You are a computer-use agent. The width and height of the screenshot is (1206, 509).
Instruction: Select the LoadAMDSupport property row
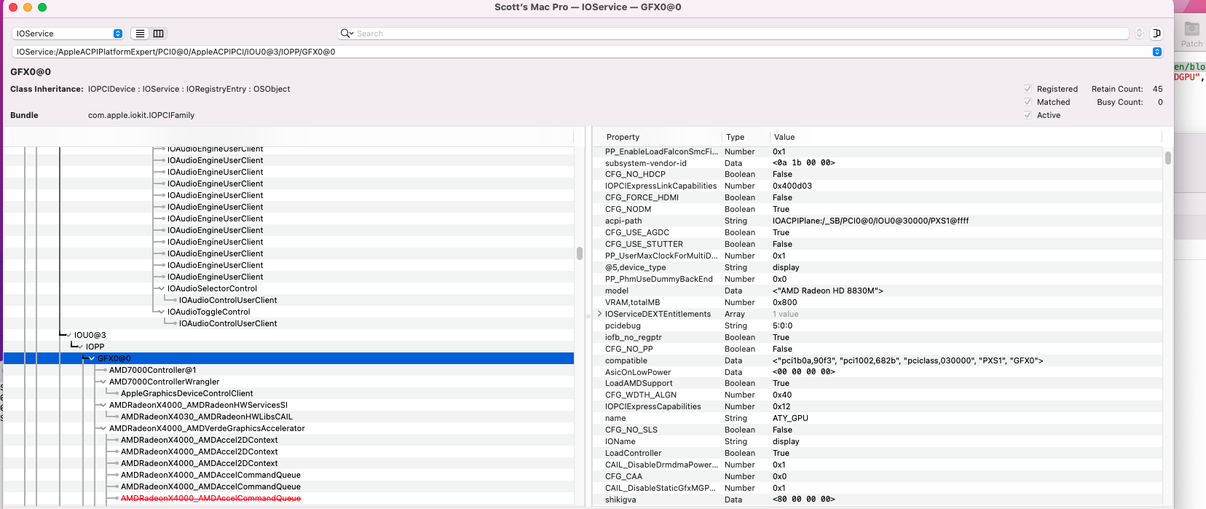coord(878,383)
